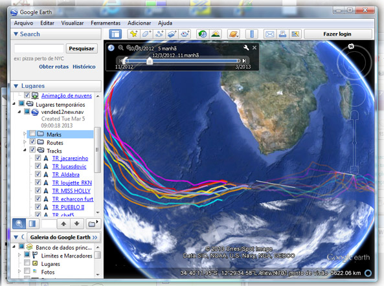Click the time slider clock icon
Image resolution: width=384 pixels, height=286 pixels.
pyautogui.click(x=111, y=48)
